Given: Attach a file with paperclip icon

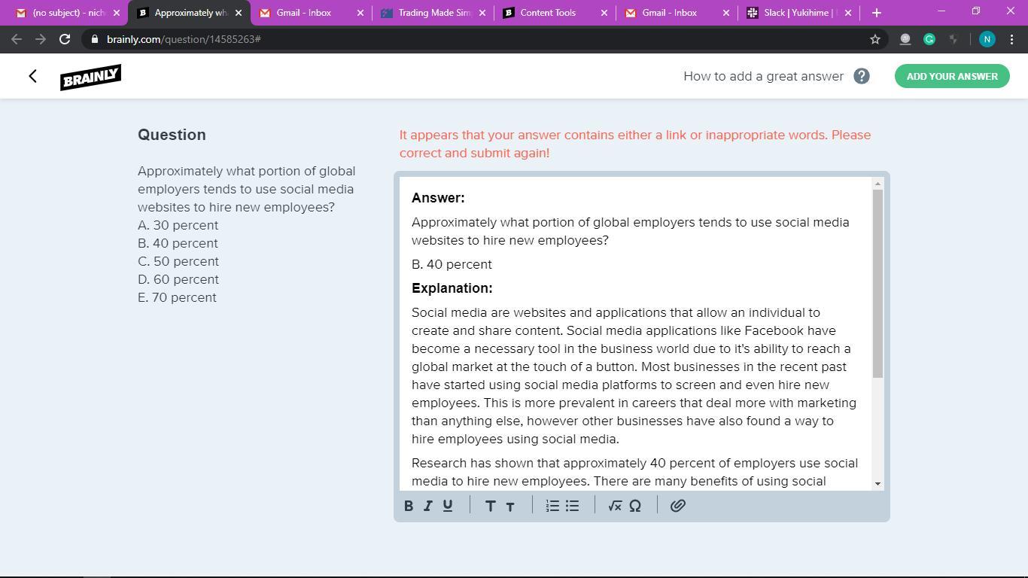Looking at the screenshot, I should click(x=677, y=506).
